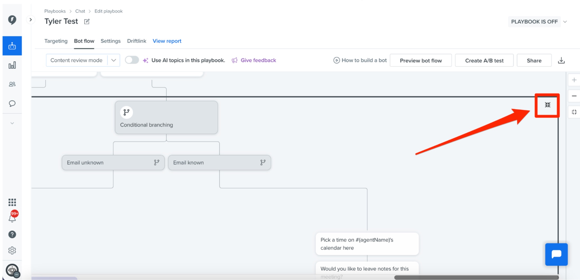Collapse the expanded group with the inward-arrows icon

tap(548, 105)
